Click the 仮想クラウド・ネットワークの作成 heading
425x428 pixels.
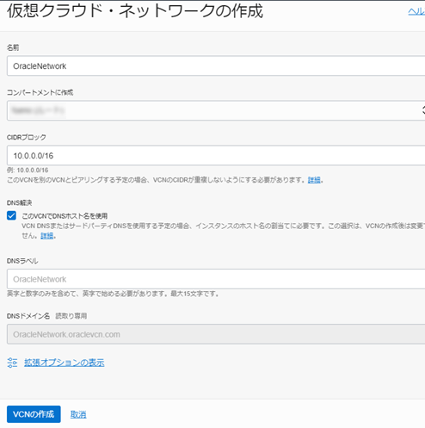(x=135, y=11)
